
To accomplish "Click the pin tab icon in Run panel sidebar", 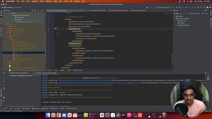I will [x=4, y=101].
